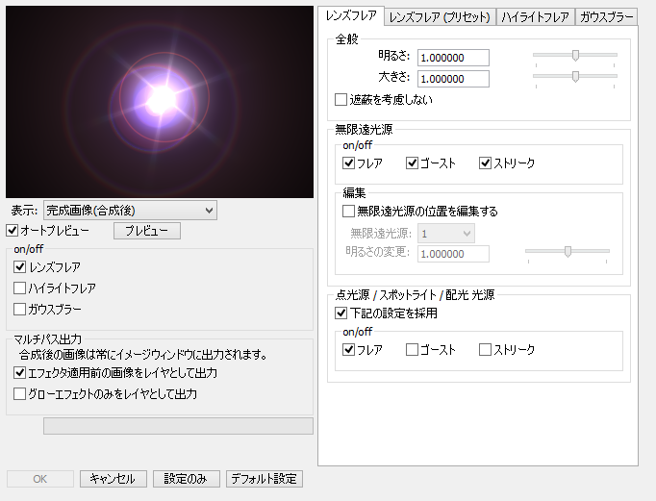Viewport: 656px width, 501px height.
Task: Uncheck ゴースト under 無限遠光源
Action: pos(412,163)
